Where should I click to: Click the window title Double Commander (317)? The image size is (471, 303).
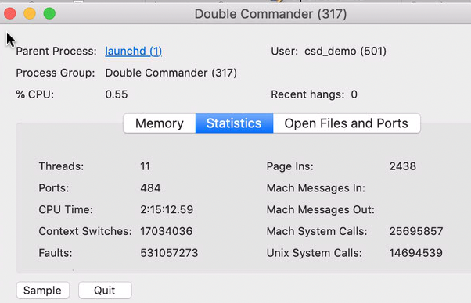(x=271, y=14)
